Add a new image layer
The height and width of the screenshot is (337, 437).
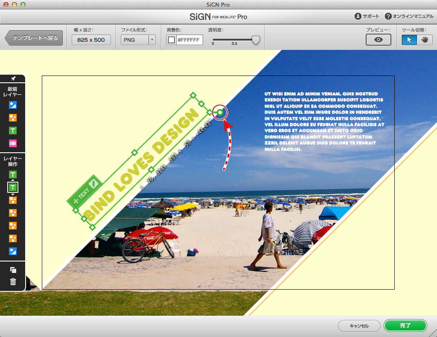click(13, 105)
